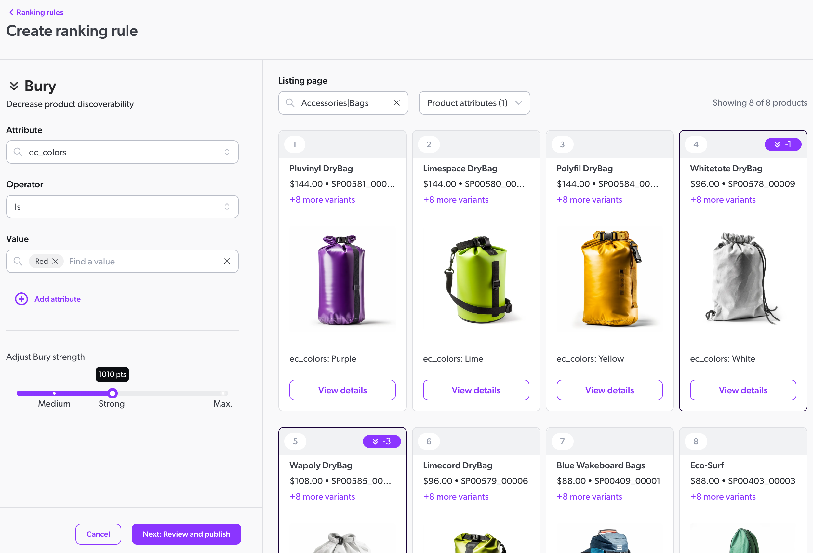The image size is (813, 553).
Task: Click the search icon in Value field
Action: point(18,261)
